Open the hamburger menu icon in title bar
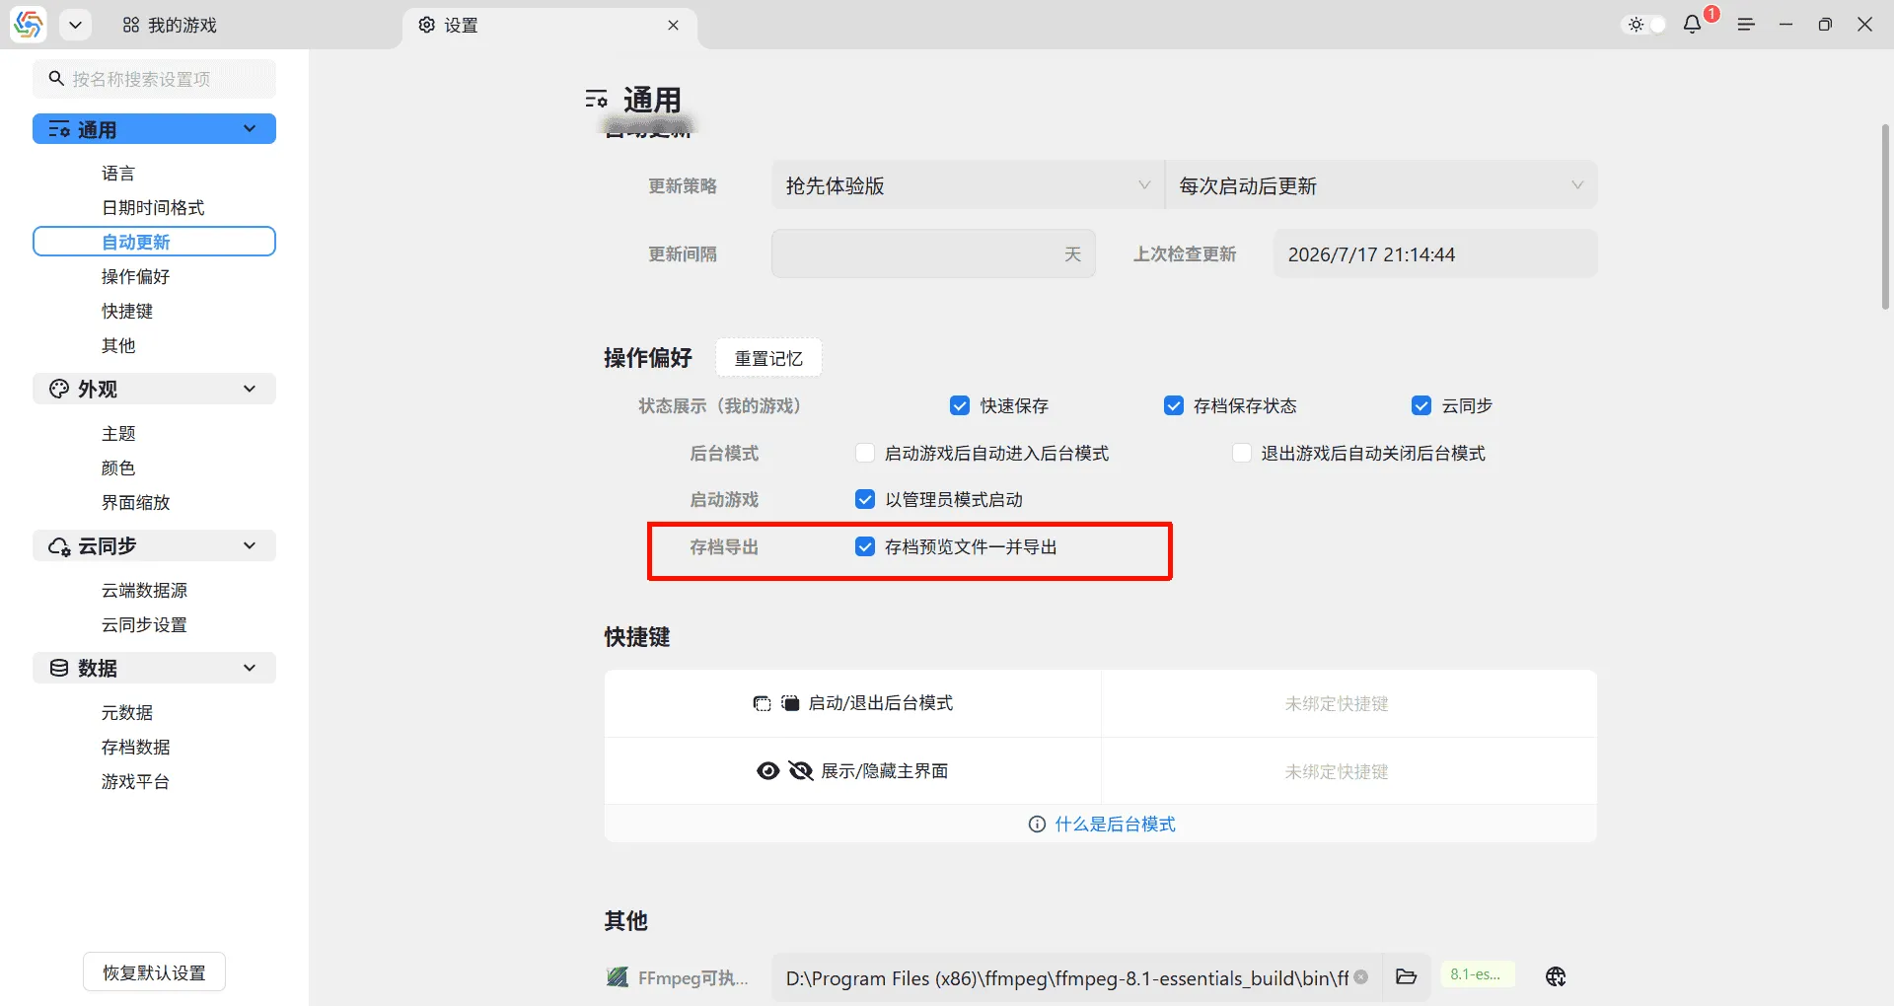Image resolution: width=1894 pixels, height=1006 pixels. click(1746, 25)
